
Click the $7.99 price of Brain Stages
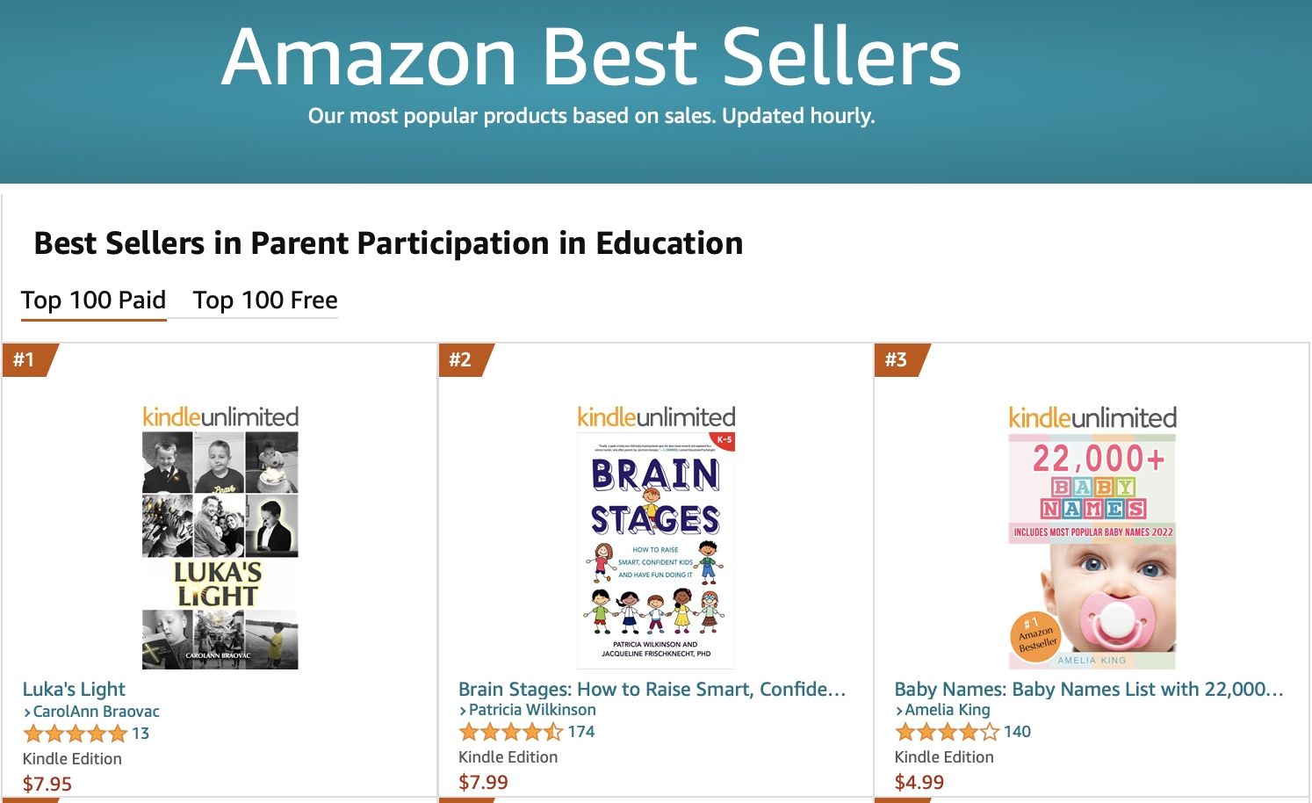pos(483,782)
